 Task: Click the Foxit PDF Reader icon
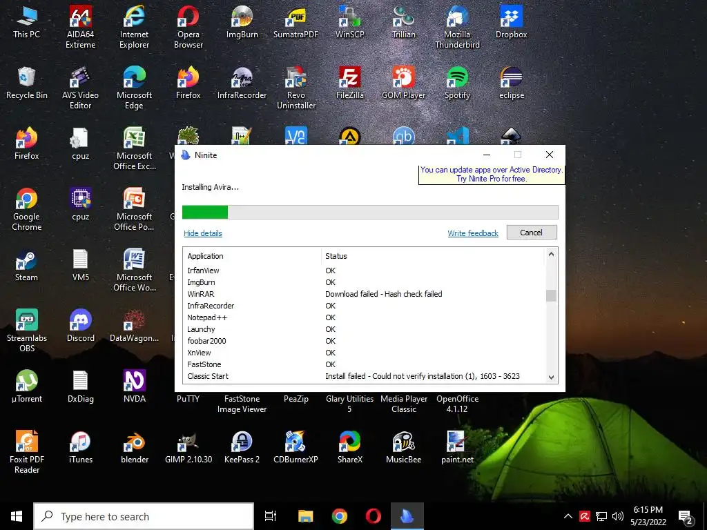[x=27, y=452]
